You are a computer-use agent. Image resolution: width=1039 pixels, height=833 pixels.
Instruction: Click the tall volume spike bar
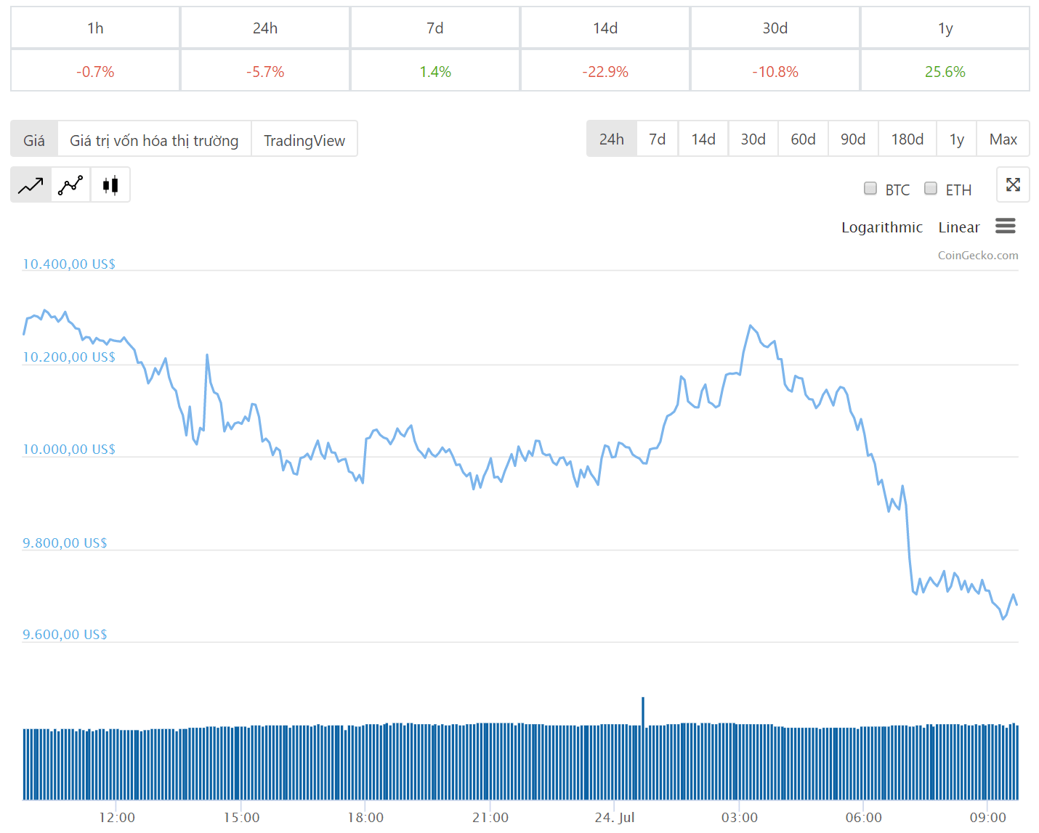(643, 748)
